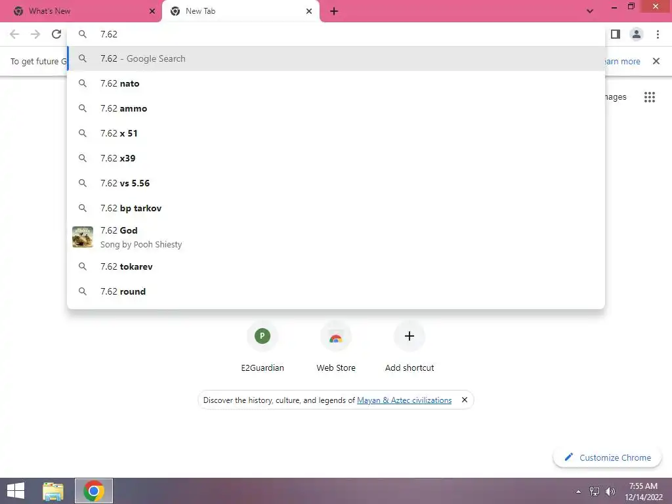
Task: Pick the 7.62 x39 suggestion
Action: [336, 158]
